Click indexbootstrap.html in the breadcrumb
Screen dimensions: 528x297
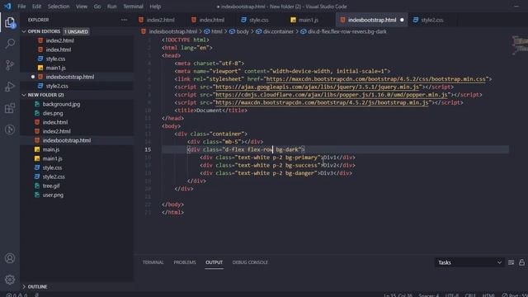pyautogui.click(x=172, y=31)
